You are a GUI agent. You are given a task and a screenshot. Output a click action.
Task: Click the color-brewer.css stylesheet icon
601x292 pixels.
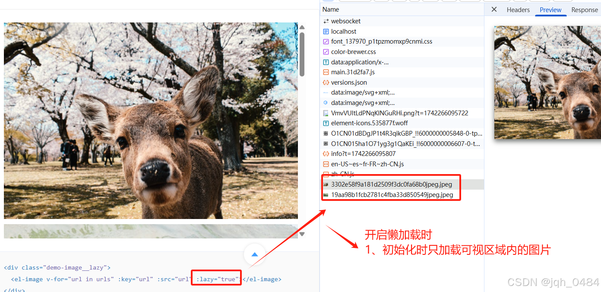coord(326,52)
